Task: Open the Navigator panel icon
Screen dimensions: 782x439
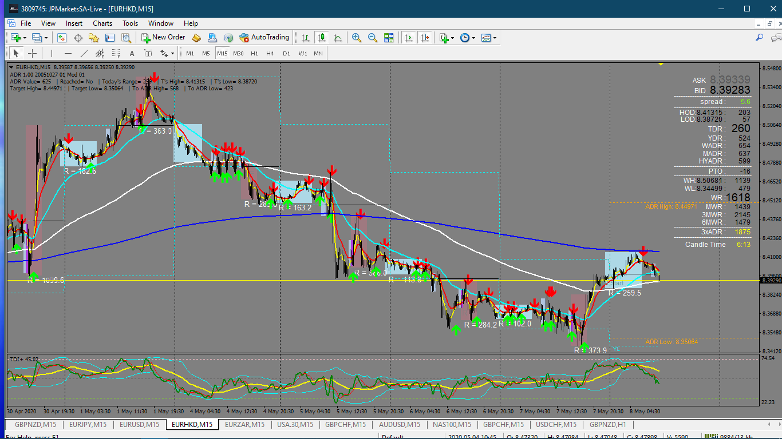Action: tap(94, 38)
